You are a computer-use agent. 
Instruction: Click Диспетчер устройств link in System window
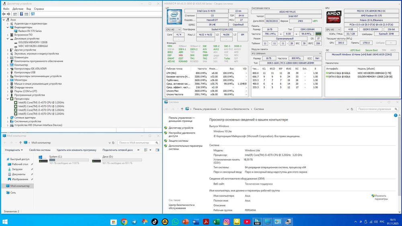coord(181,128)
